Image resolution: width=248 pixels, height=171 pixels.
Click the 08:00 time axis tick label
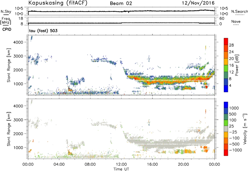click(90, 165)
